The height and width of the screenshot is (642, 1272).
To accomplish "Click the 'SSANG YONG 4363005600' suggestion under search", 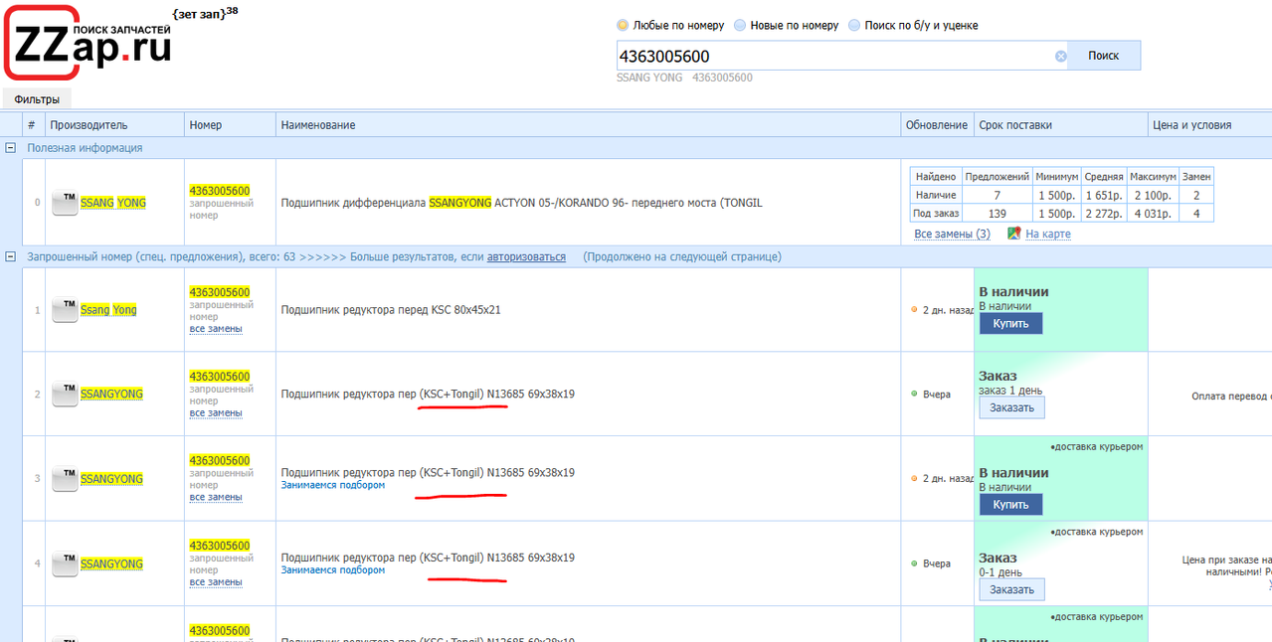I will pyautogui.click(x=684, y=78).
